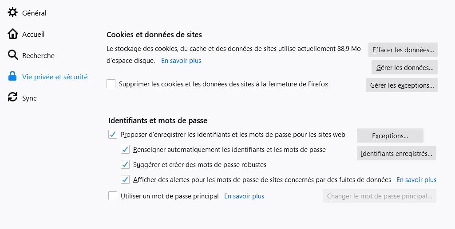Uncheck alerts for breached site passwords
455x229 pixels.
click(x=125, y=180)
